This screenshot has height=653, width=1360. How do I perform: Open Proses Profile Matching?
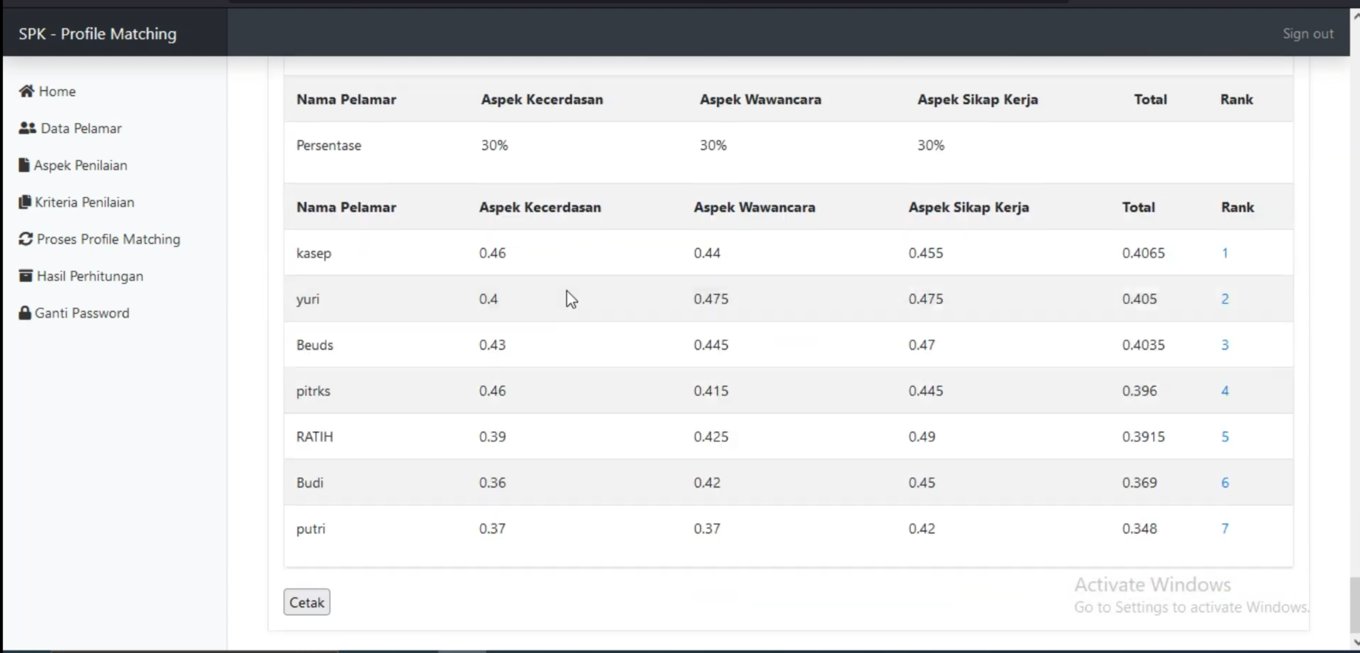tap(99, 239)
